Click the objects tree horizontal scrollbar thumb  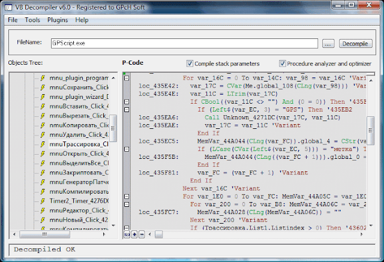tap(44, 234)
